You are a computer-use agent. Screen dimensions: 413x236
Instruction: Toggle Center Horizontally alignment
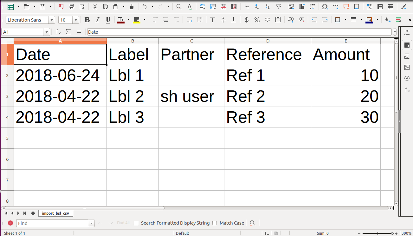[x=166, y=20]
